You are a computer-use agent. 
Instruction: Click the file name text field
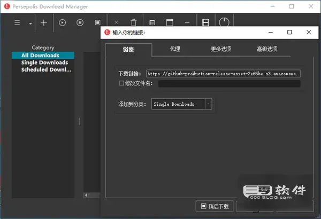(230, 83)
